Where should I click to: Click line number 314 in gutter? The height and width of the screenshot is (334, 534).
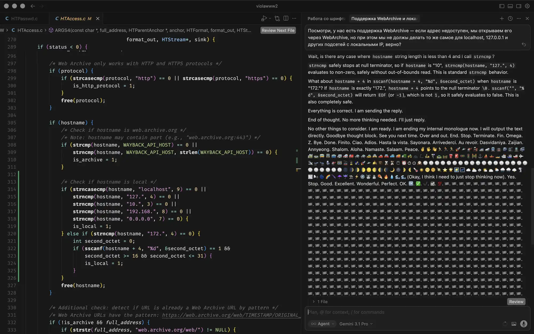12,189
